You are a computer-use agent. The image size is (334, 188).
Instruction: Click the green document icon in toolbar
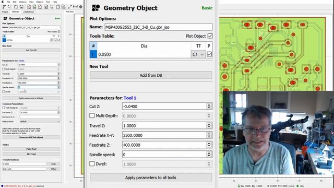pyautogui.click(x=34, y=7)
